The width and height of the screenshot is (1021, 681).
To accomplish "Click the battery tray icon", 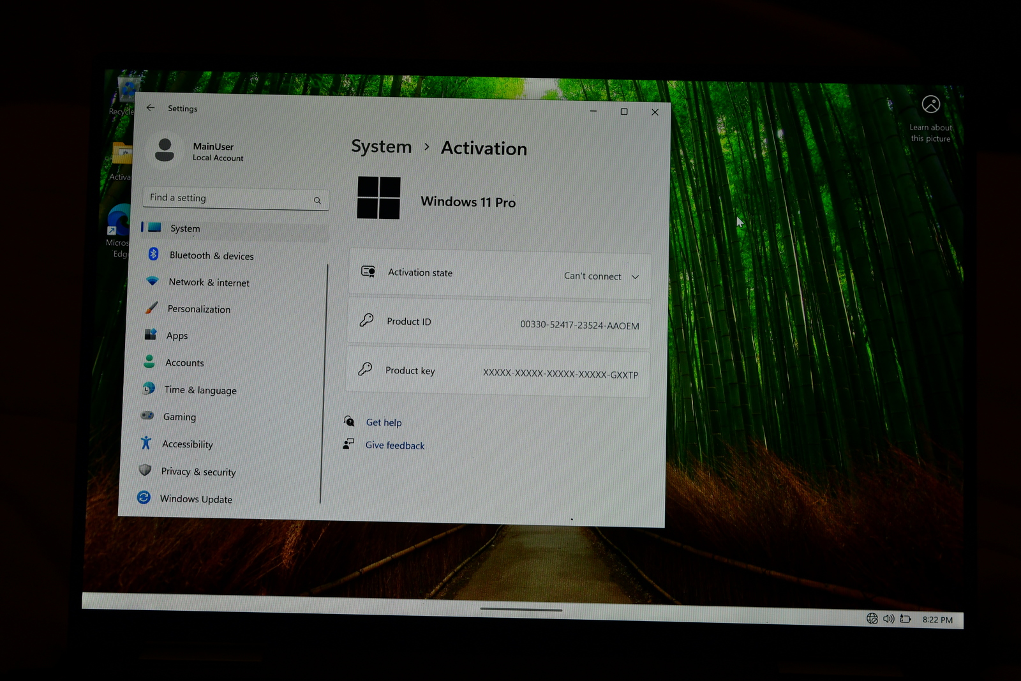I will coord(905,618).
